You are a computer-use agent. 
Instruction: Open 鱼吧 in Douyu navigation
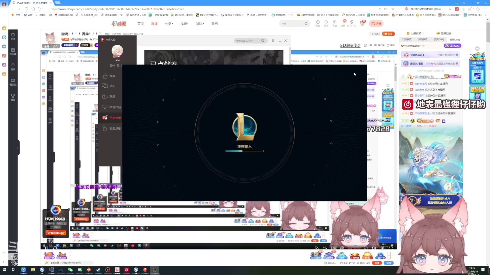(214, 24)
